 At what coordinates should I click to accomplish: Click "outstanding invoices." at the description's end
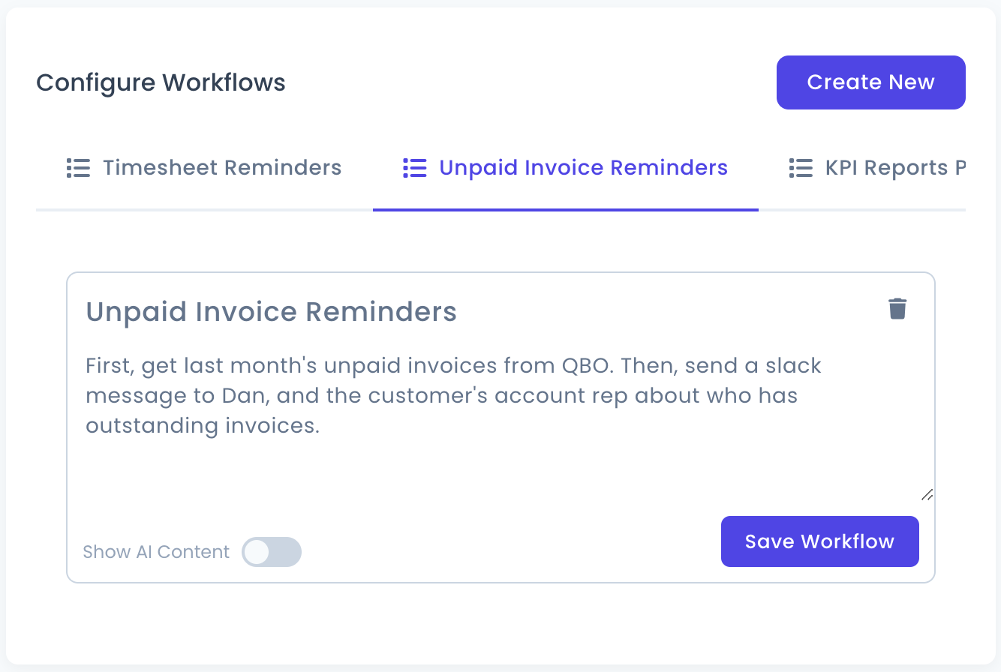203,426
